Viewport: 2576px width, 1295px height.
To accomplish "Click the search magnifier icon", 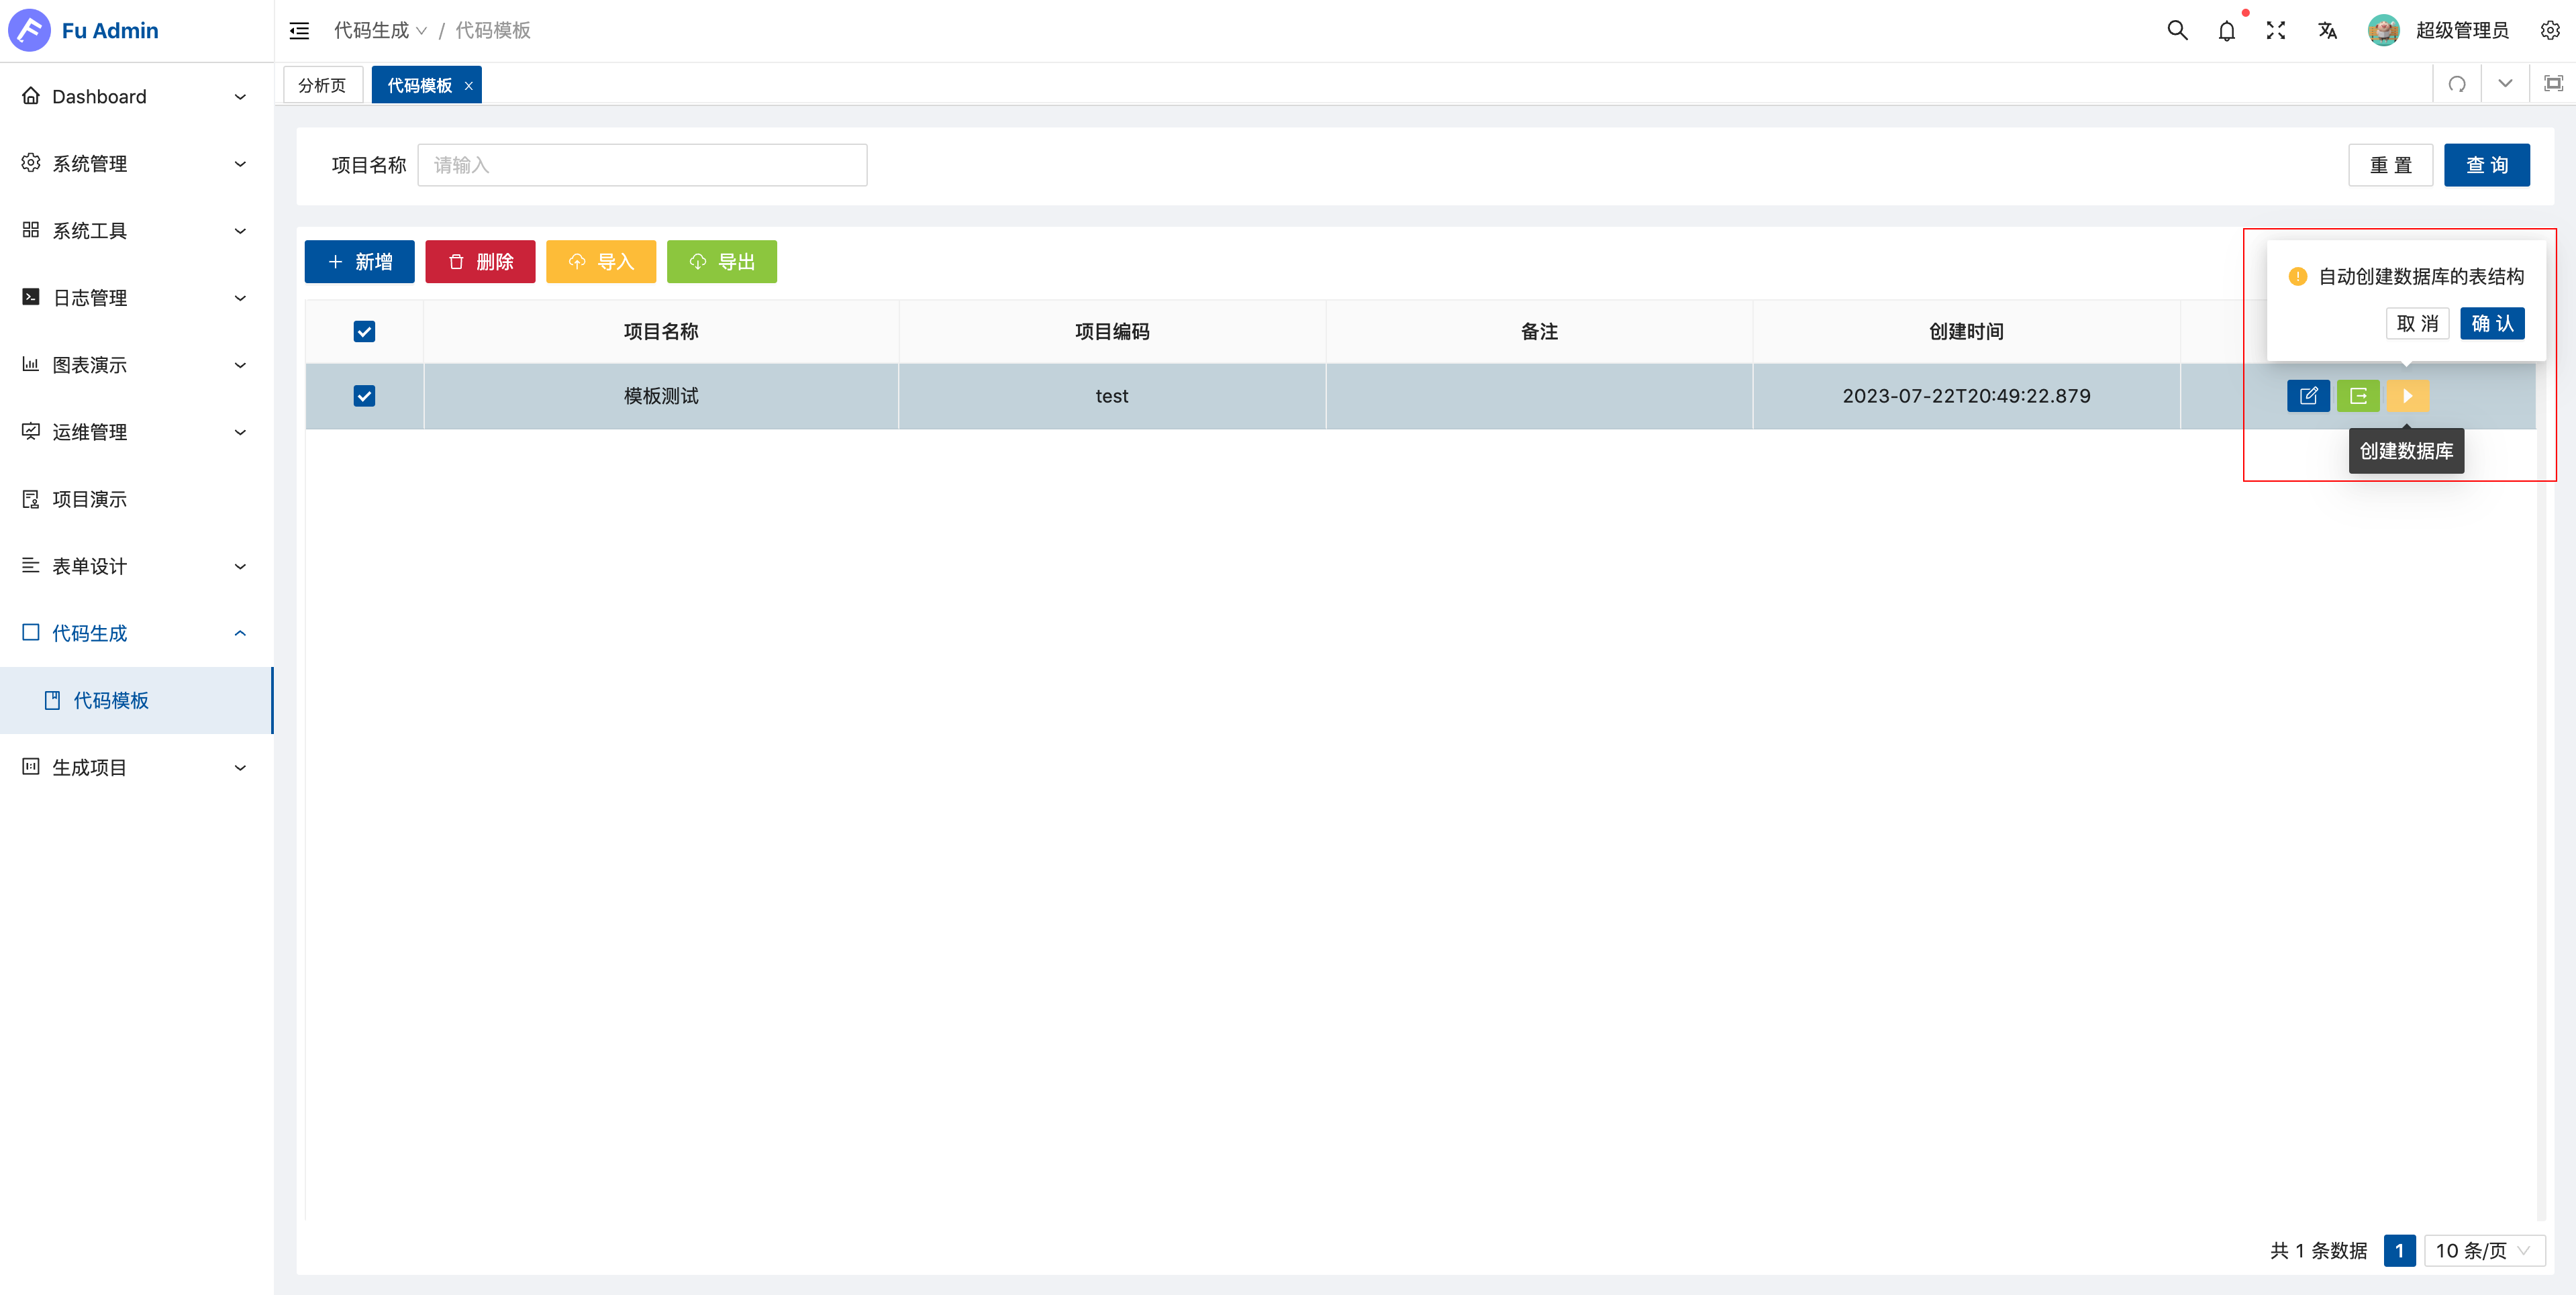I will (x=2177, y=31).
